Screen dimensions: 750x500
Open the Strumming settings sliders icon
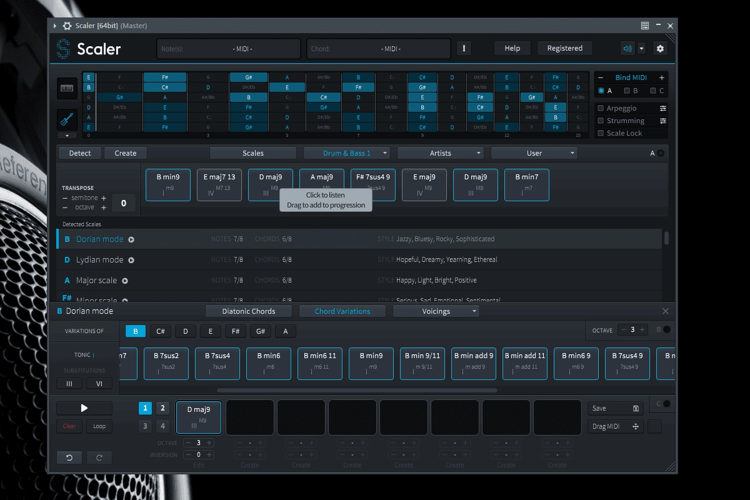[x=662, y=121]
